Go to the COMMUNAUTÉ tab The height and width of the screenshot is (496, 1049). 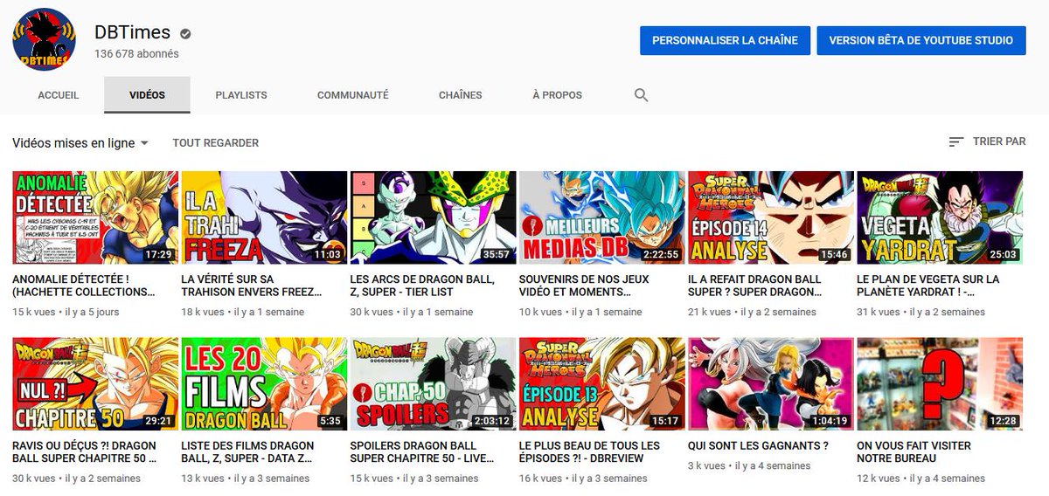[x=353, y=95]
